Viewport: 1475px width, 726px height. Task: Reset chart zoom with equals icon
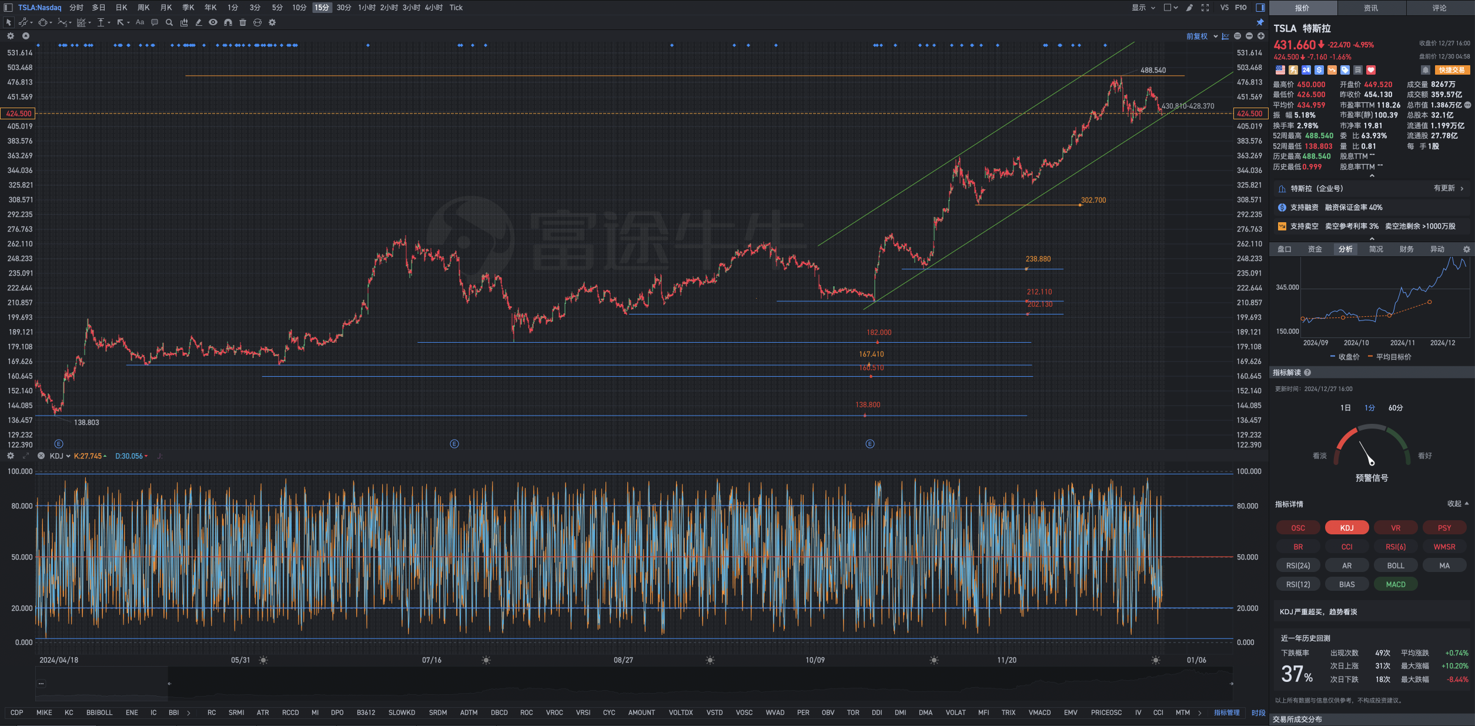click(x=1237, y=36)
